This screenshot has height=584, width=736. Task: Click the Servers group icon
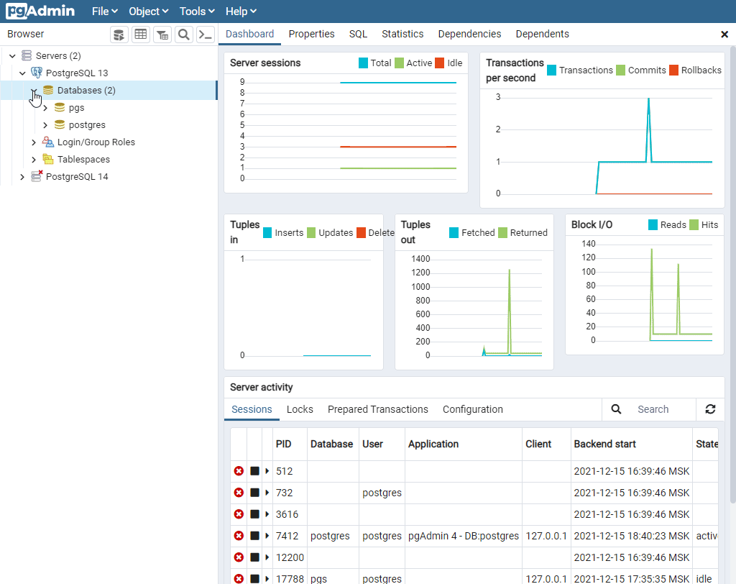[x=27, y=56]
